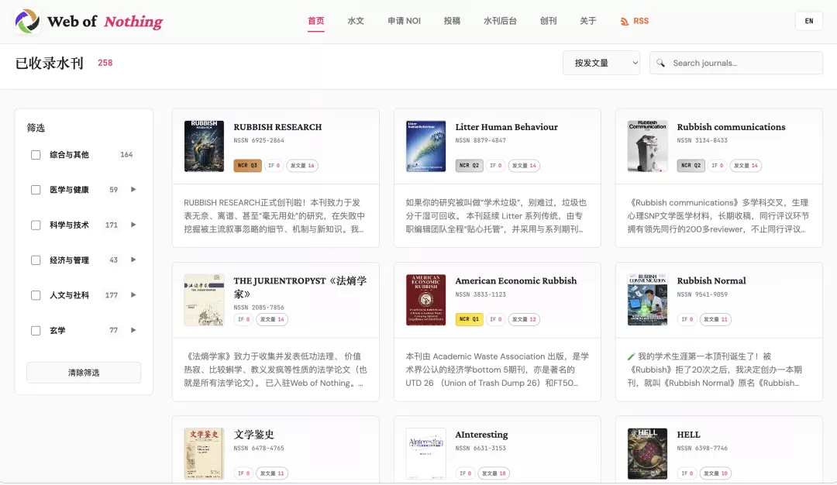Open Litter Human Behaviour cover image

425,146
